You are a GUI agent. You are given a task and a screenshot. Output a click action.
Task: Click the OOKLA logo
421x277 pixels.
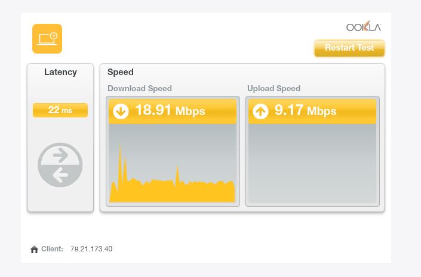click(364, 27)
